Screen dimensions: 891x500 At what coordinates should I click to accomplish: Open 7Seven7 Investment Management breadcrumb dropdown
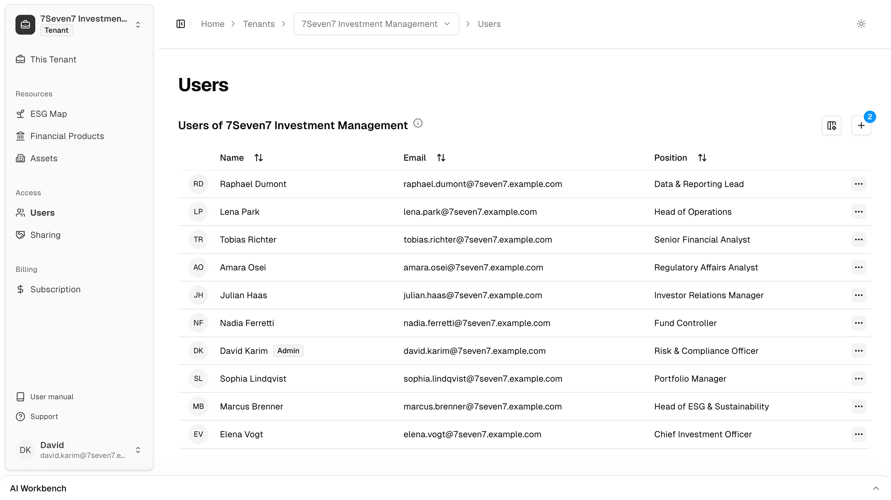376,24
